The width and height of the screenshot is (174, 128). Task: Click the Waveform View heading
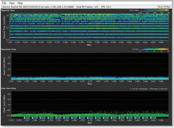coord(8,49)
